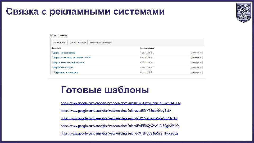This screenshot has width=254, height=143.
Task: Open the Эффективность каналов report
Action: pyautogui.click(x=66, y=72)
